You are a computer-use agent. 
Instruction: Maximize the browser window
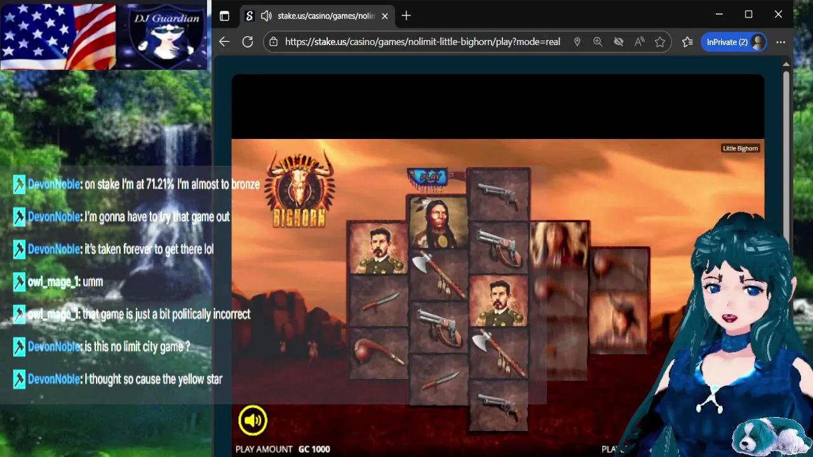click(x=749, y=14)
